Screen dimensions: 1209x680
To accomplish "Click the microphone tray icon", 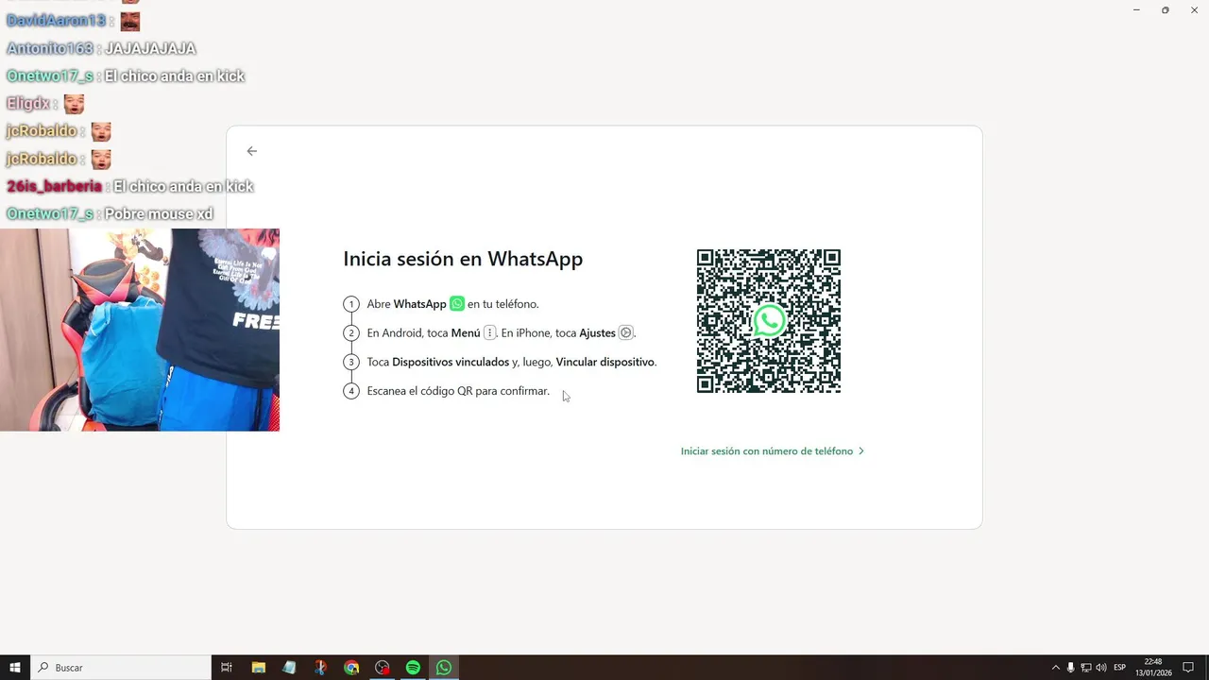I will [1071, 668].
